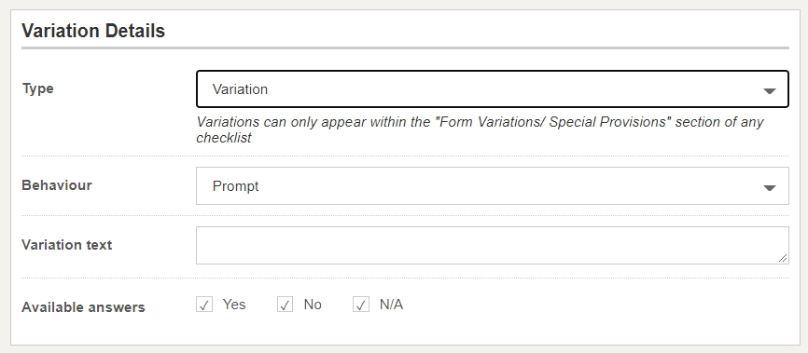
Task: Click the arrow icon of Type dropdown
Action: 770,91
